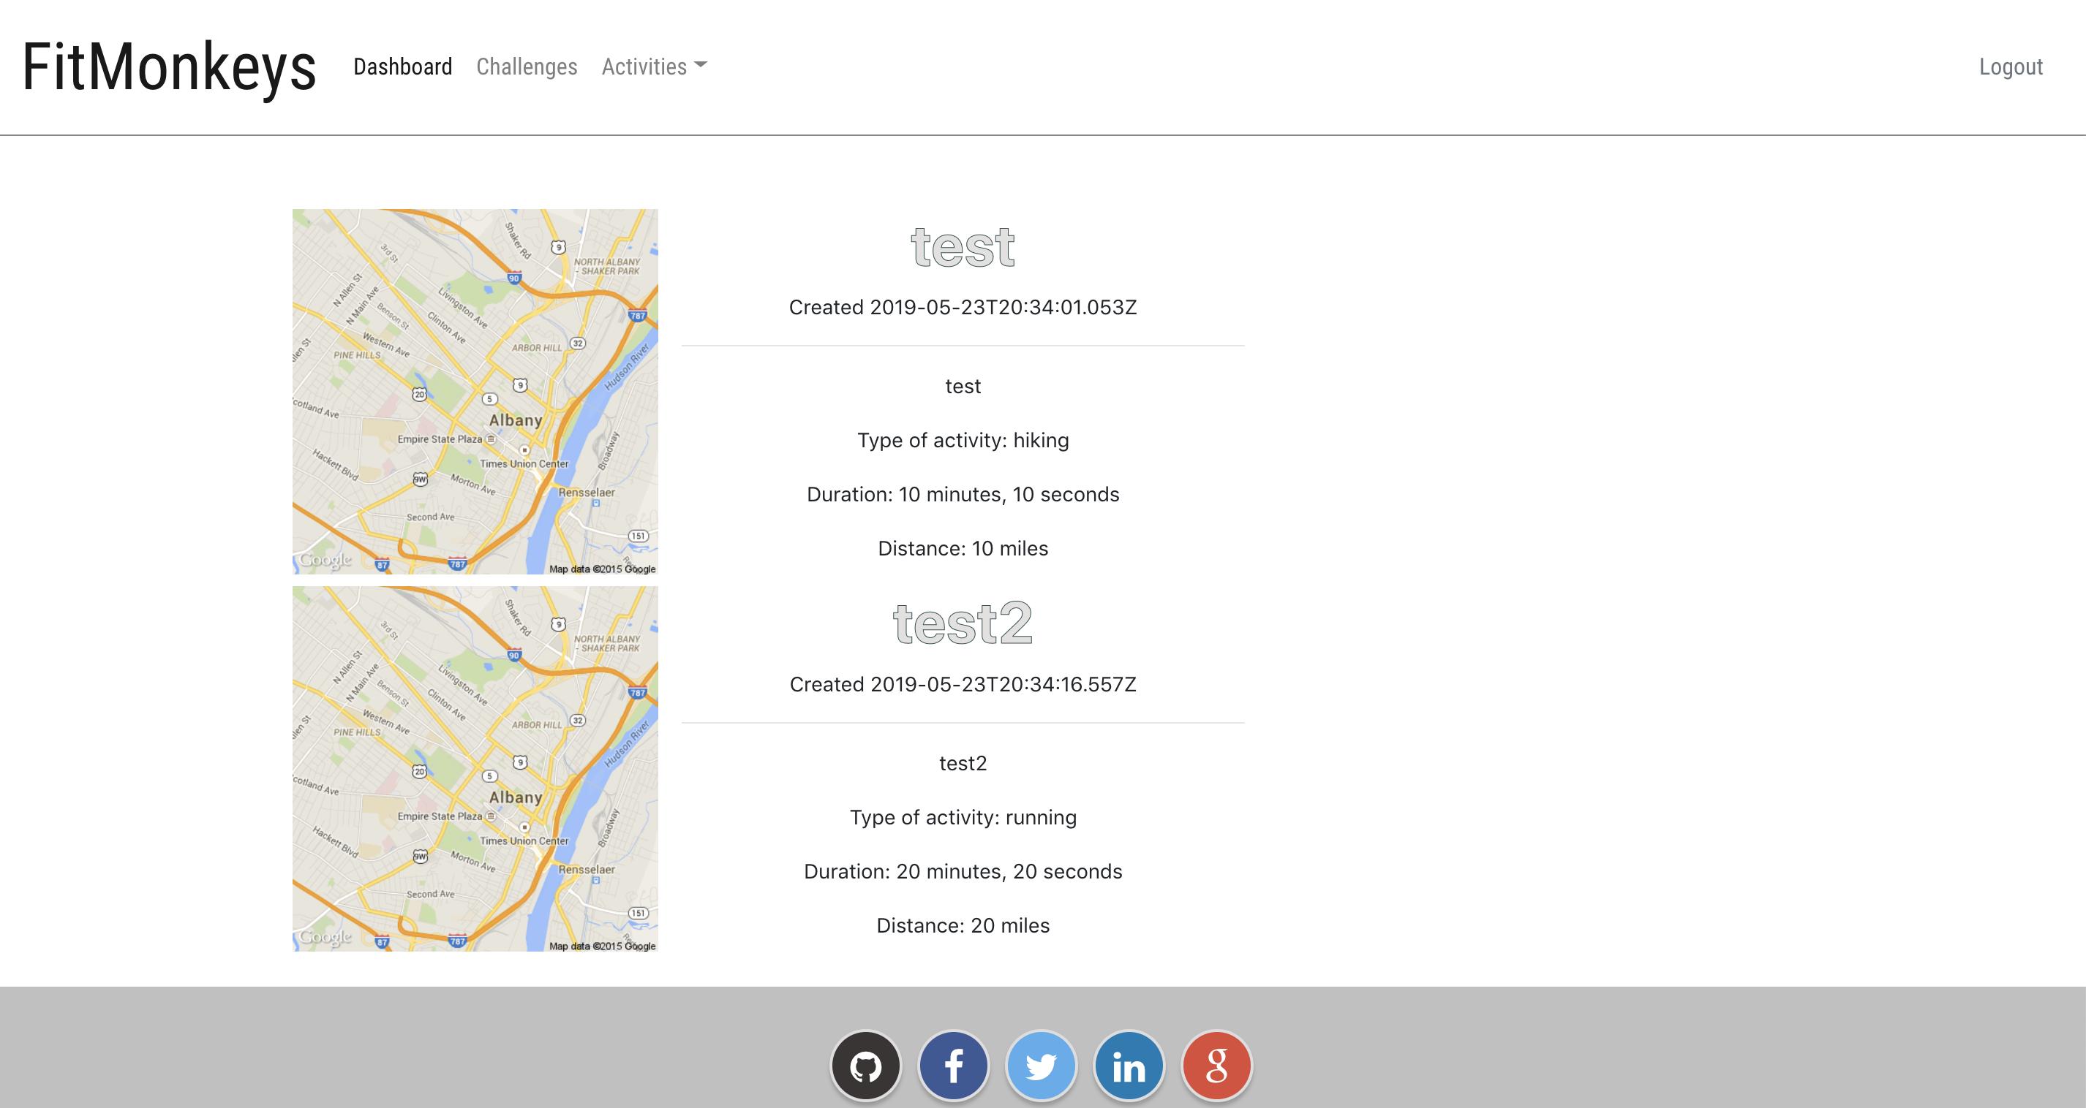Click the GitHub icon in footer
This screenshot has width=2086, height=1108.
[866, 1066]
